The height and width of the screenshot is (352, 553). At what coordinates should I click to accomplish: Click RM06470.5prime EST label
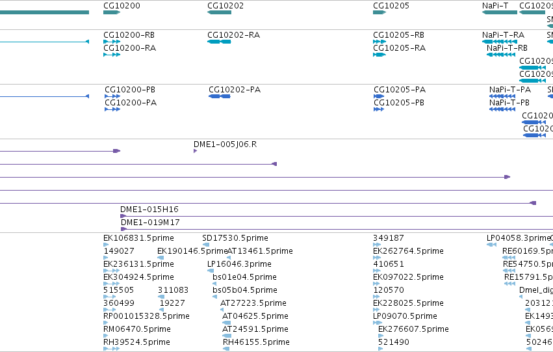coord(137,329)
